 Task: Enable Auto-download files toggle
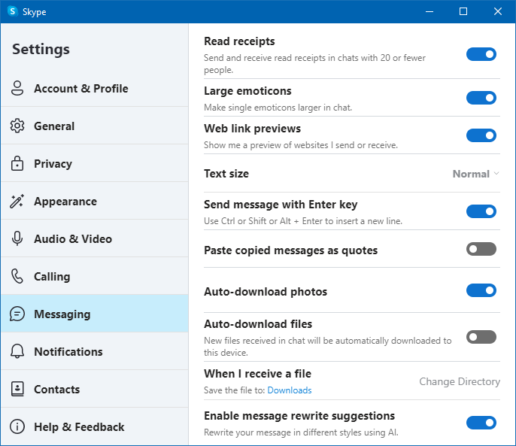pyautogui.click(x=481, y=337)
